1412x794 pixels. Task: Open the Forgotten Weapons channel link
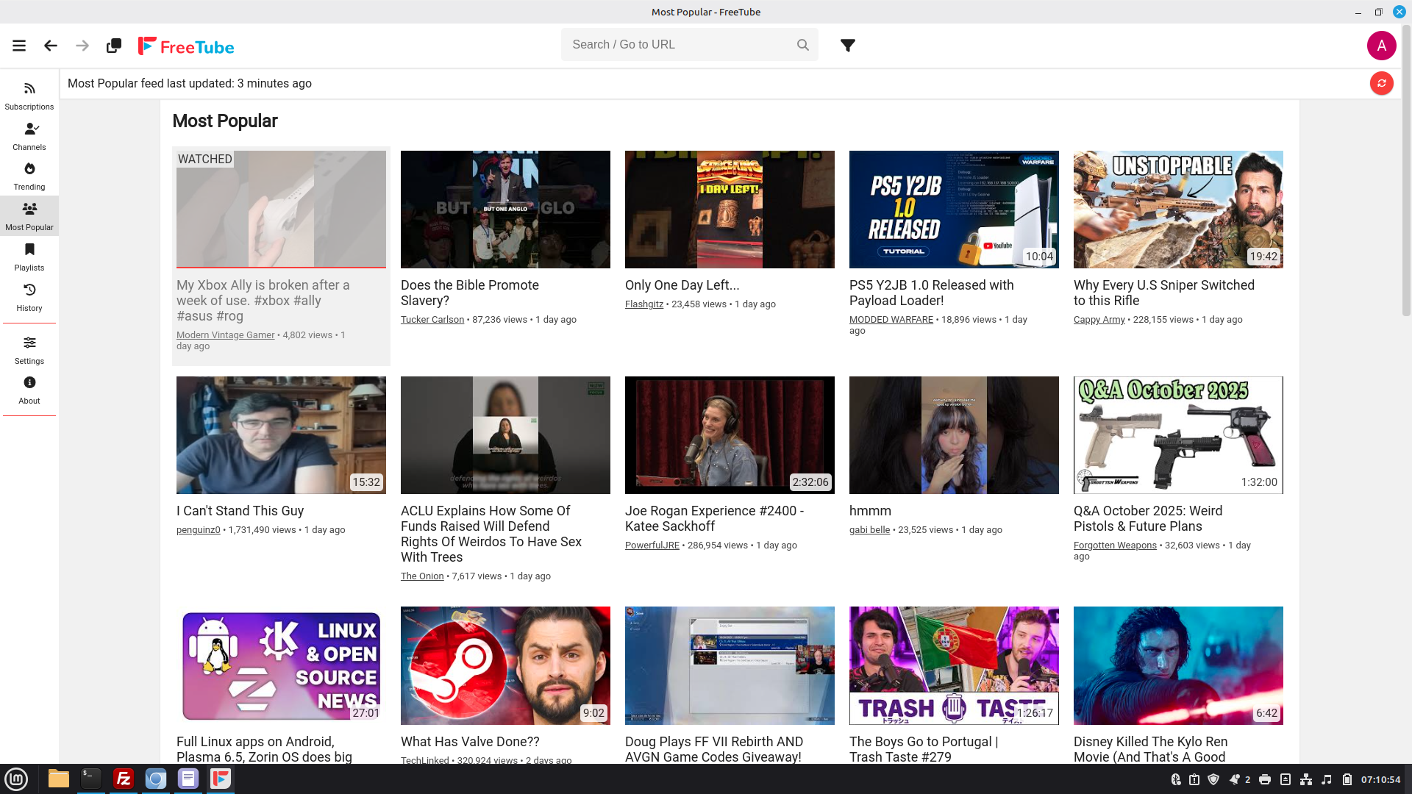pos(1115,546)
